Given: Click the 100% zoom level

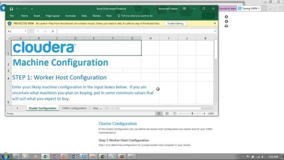Looking at the screenshot, I should pos(211,114).
